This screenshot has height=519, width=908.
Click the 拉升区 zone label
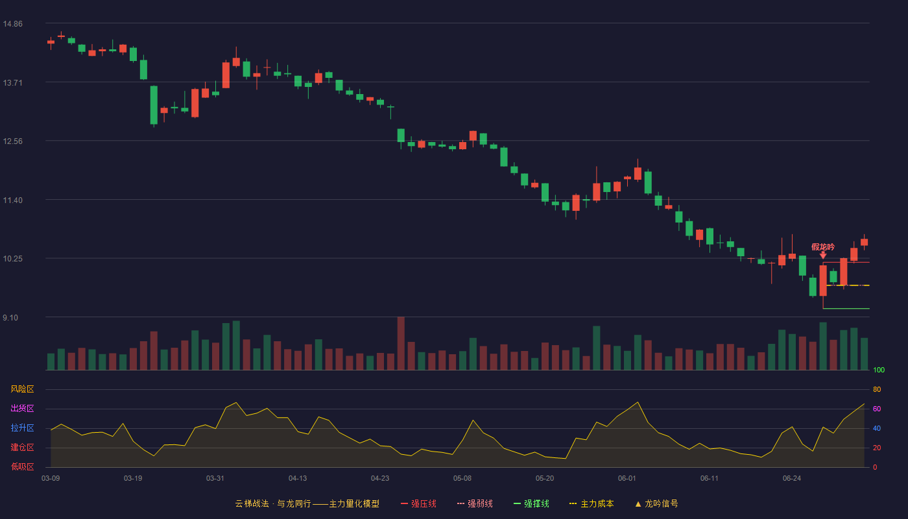22,428
